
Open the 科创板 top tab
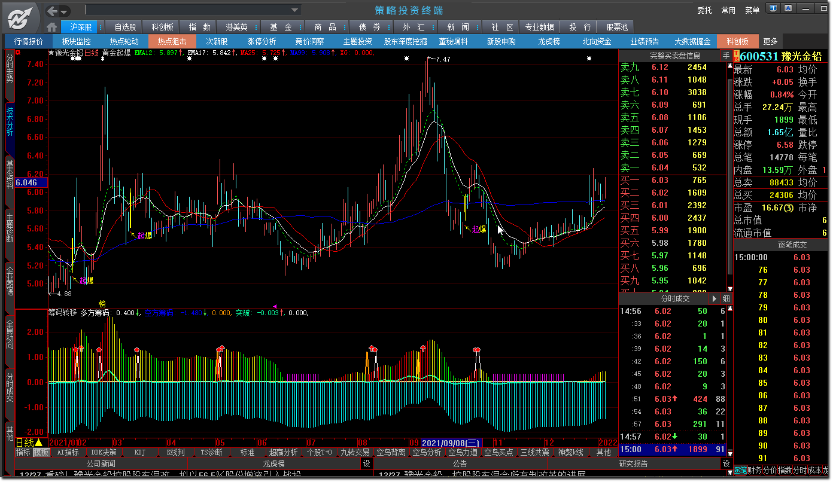tap(162, 27)
